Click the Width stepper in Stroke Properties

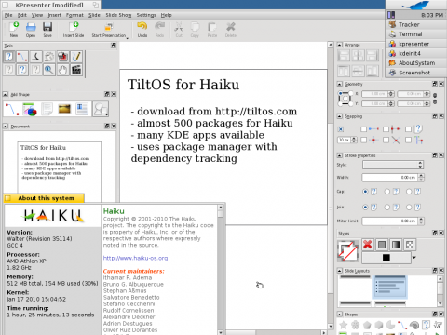point(421,178)
